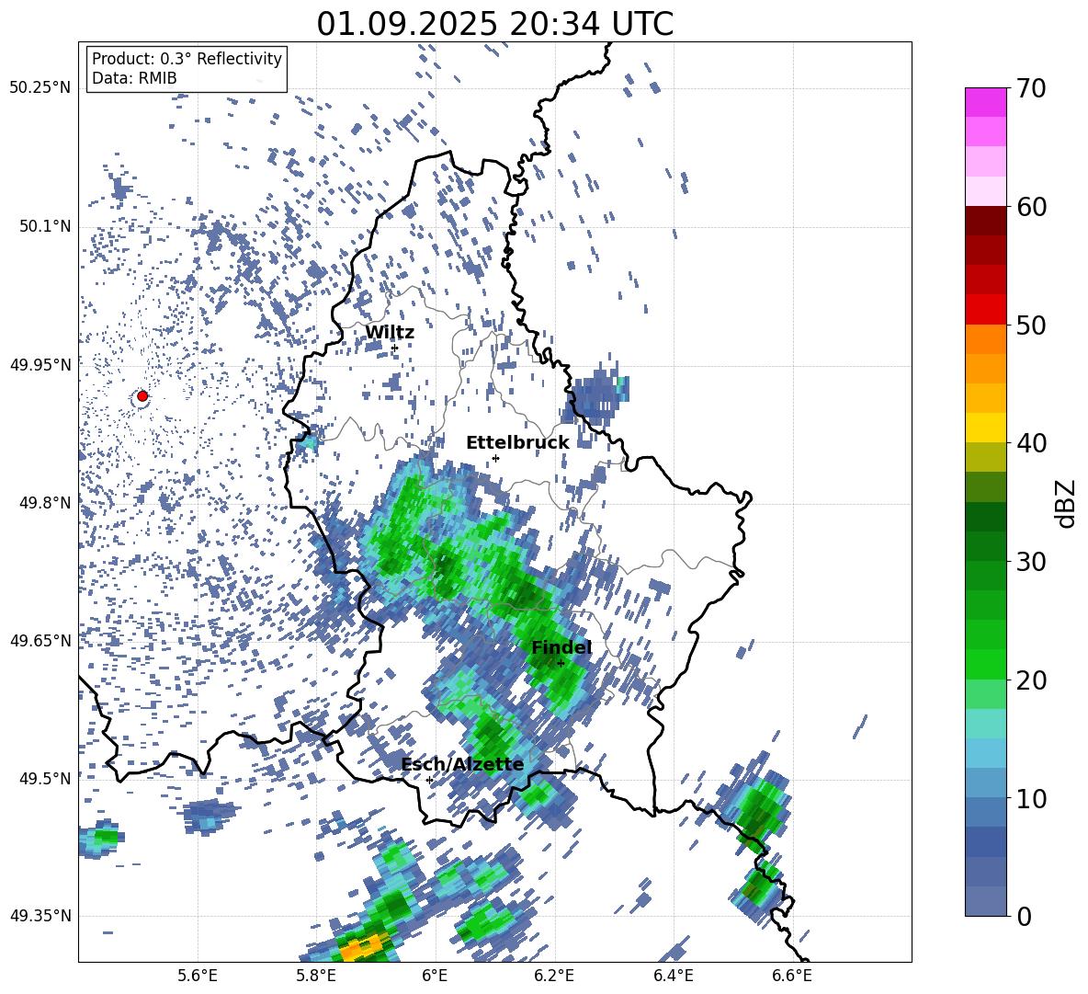Click the 6°E longitude label
1088x994 pixels.
[x=435, y=976]
